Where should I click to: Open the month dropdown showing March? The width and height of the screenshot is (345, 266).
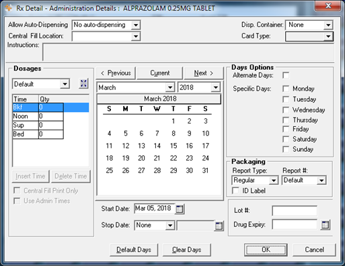[x=170, y=87]
